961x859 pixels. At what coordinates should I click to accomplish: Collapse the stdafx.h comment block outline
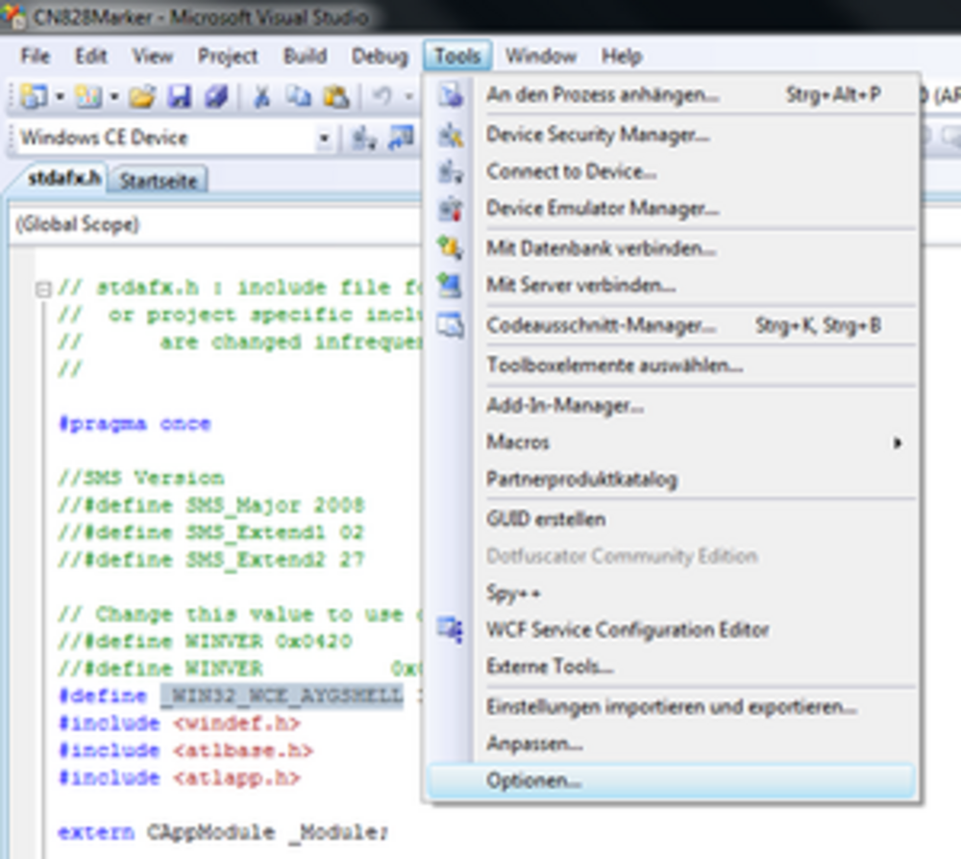43,289
